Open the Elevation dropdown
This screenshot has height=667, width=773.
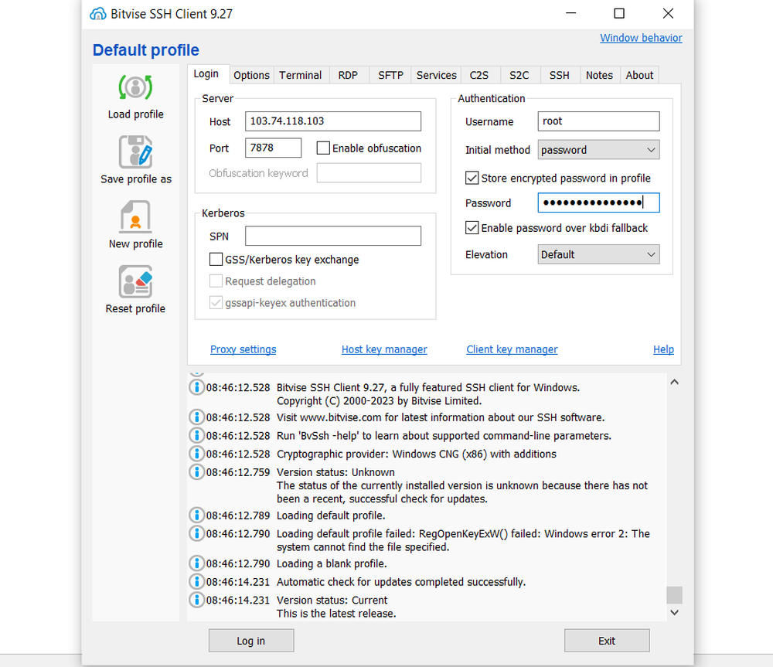[598, 254]
